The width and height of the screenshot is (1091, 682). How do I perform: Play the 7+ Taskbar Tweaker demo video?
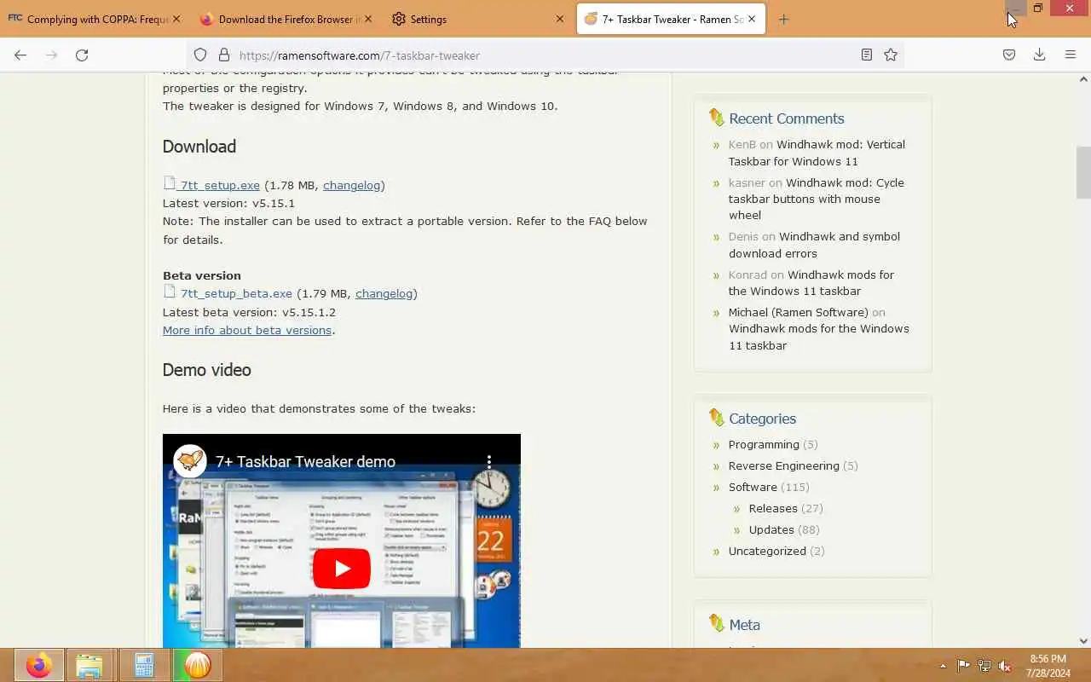pyautogui.click(x=342, y=569)
